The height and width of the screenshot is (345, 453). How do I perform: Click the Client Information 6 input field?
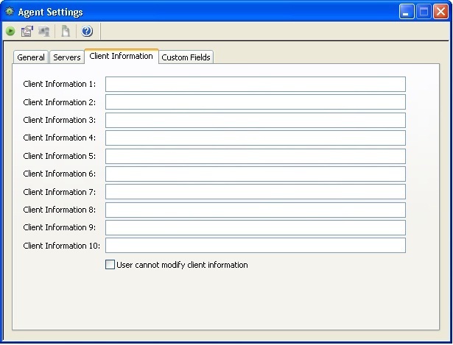click(256, 174)
